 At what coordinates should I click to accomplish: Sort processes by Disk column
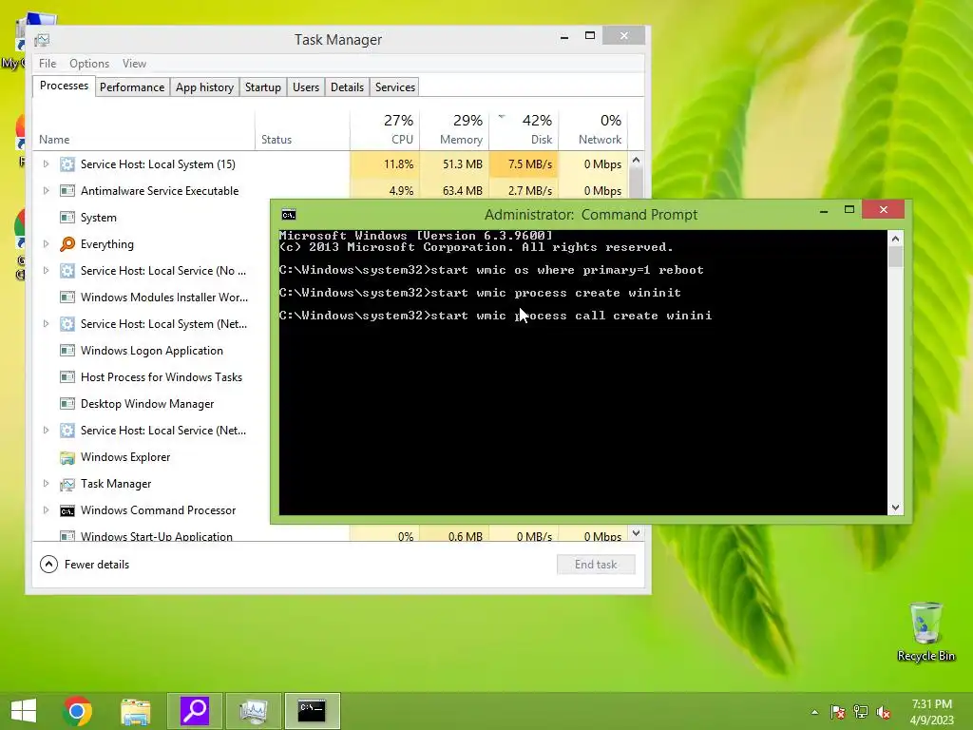524,129
